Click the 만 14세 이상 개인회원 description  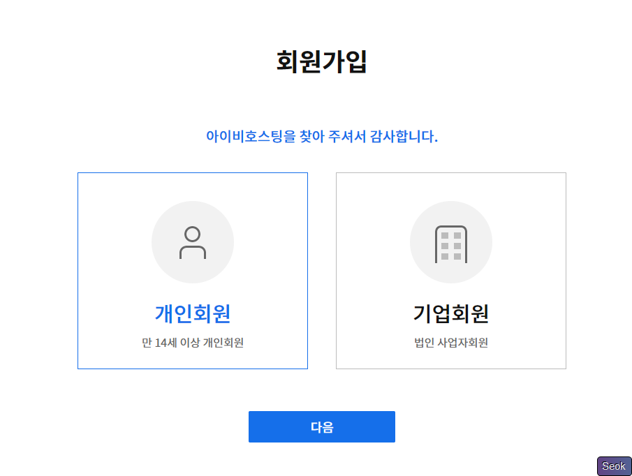click(x=193, y=343)
